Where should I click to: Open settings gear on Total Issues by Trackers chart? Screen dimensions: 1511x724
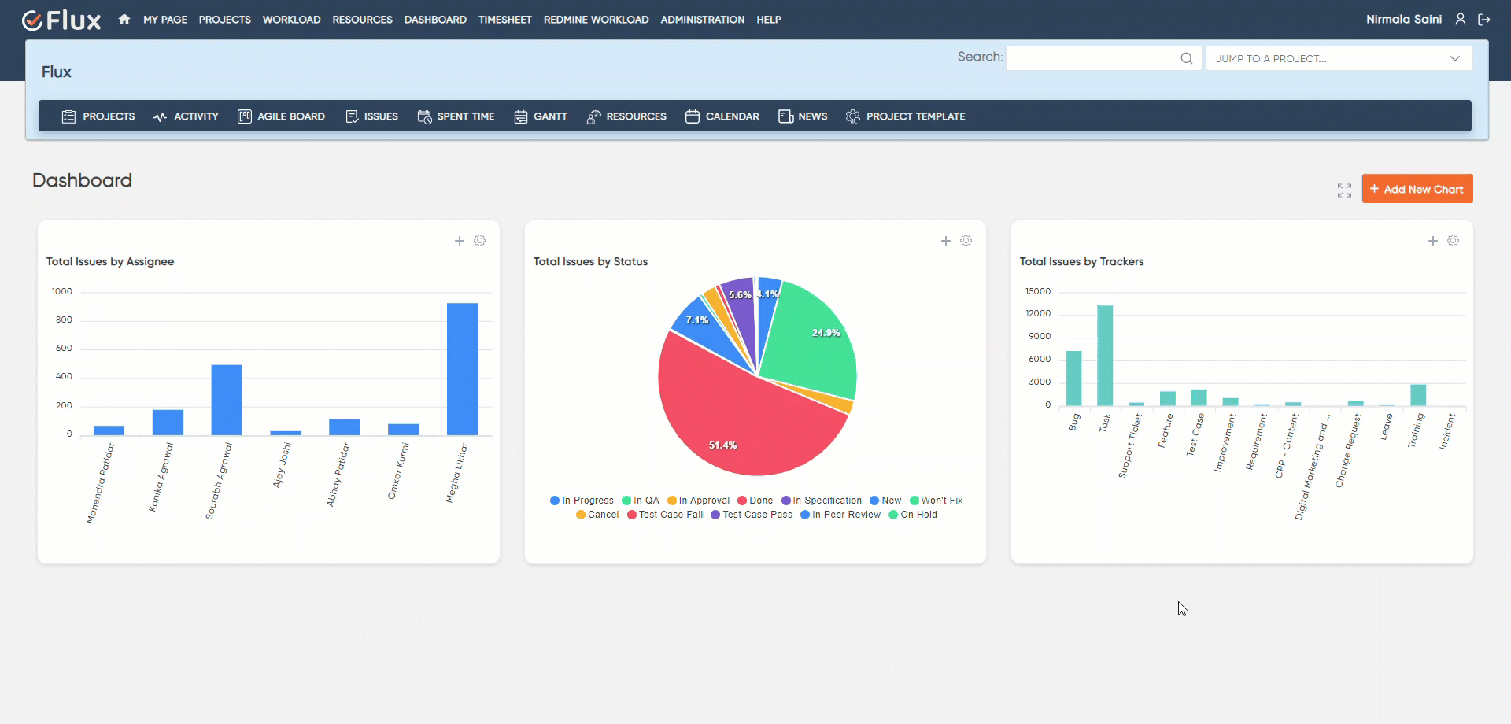pos(1453,241)
